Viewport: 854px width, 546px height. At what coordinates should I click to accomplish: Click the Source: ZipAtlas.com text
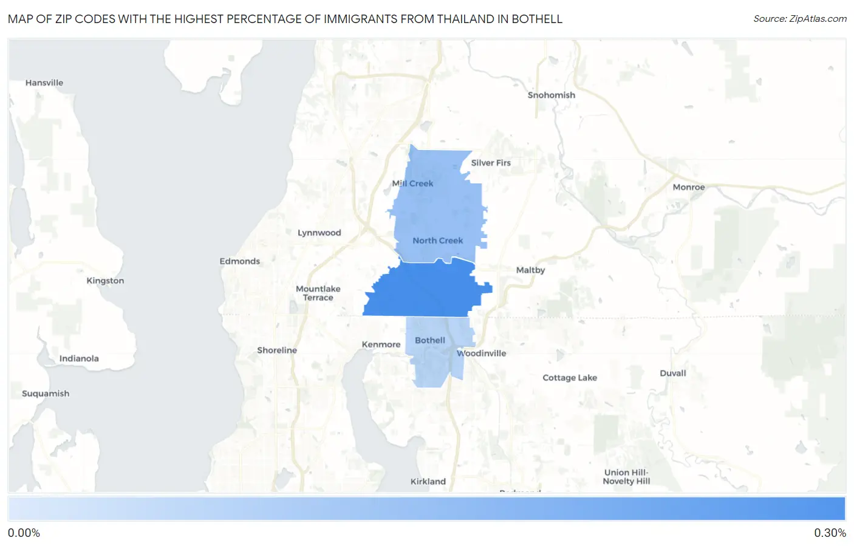pos(800,19)
